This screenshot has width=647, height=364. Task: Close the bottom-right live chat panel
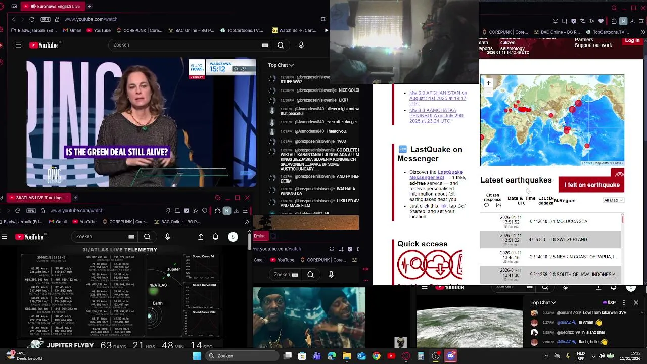(x=636, y=302)
